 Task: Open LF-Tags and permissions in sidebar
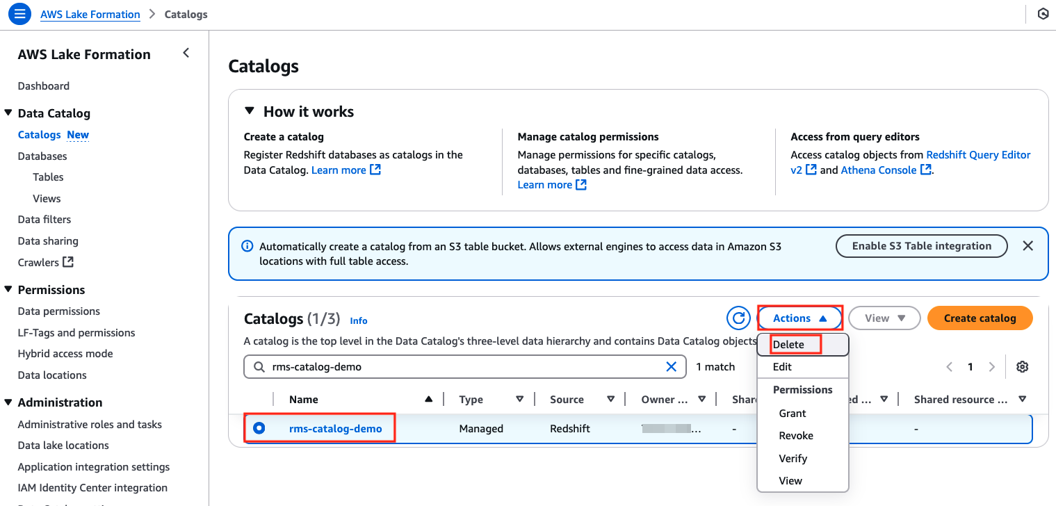tap(76, 333)
